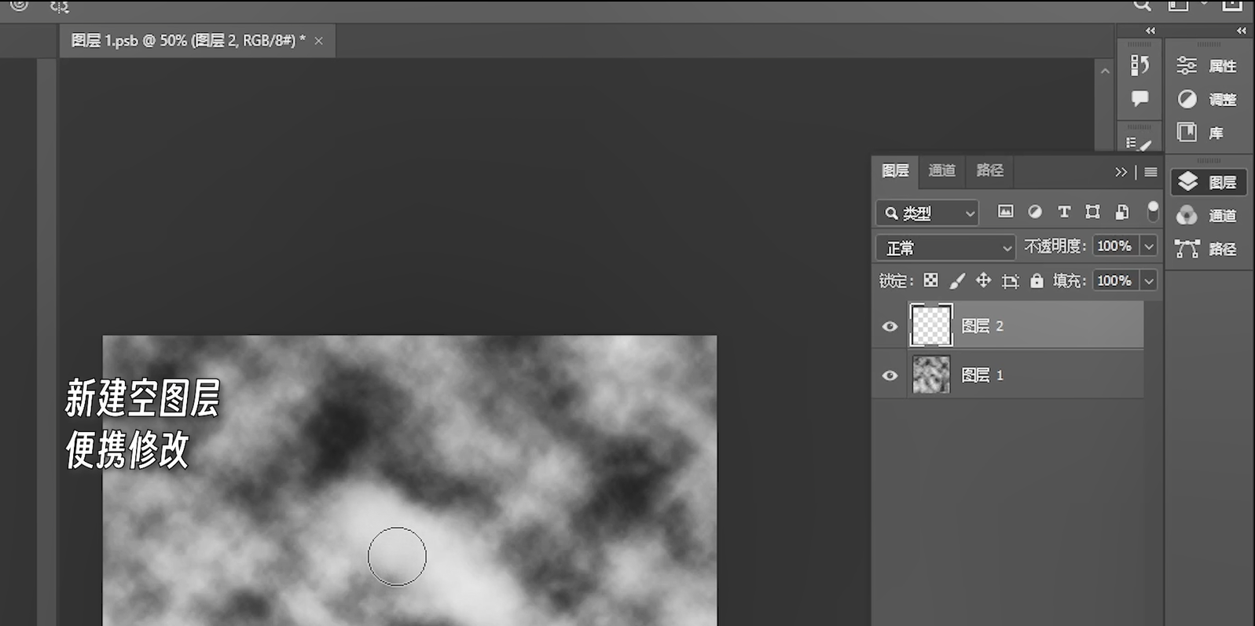Open the 调整 (Adjustments) panel

[x=1208, y=100]
